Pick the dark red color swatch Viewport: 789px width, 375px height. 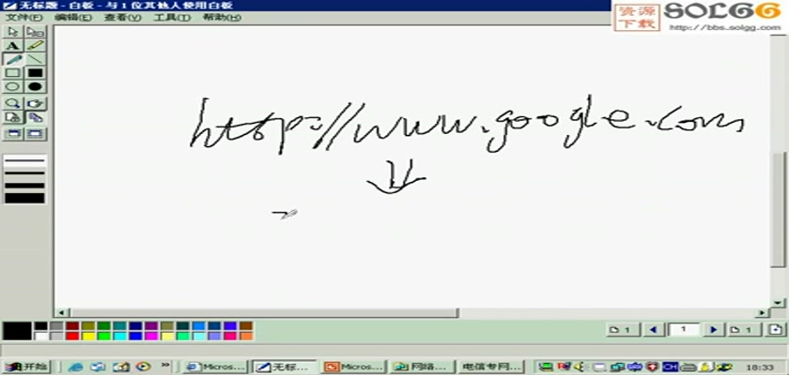pyautogui.click(x=72, y=326)
